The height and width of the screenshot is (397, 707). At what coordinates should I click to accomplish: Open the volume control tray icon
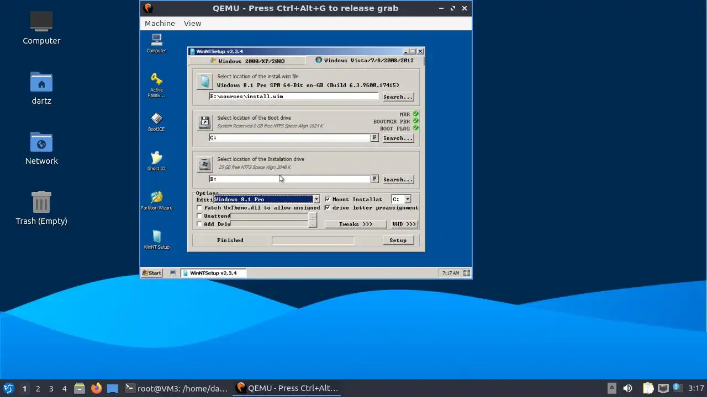pyautogui.click(x=627, y=388)
